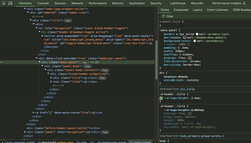This screenshot has width=251, height=143.
Task: Open the Memory tab
Action: click(117, 3)
